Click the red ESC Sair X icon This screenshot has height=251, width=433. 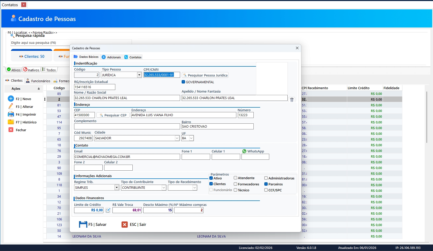125,225
